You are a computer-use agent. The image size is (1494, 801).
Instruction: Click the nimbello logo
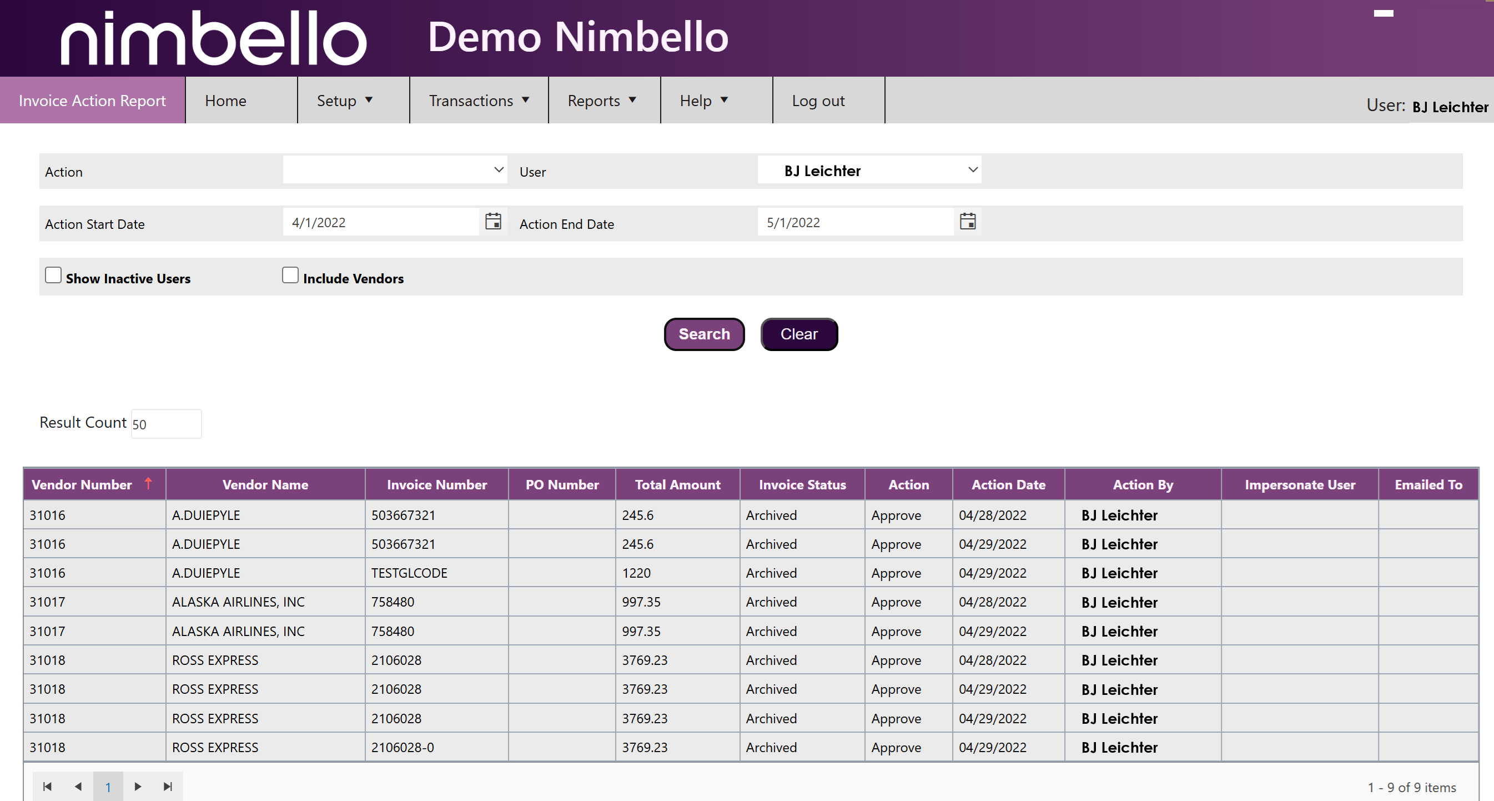[213, 38]
